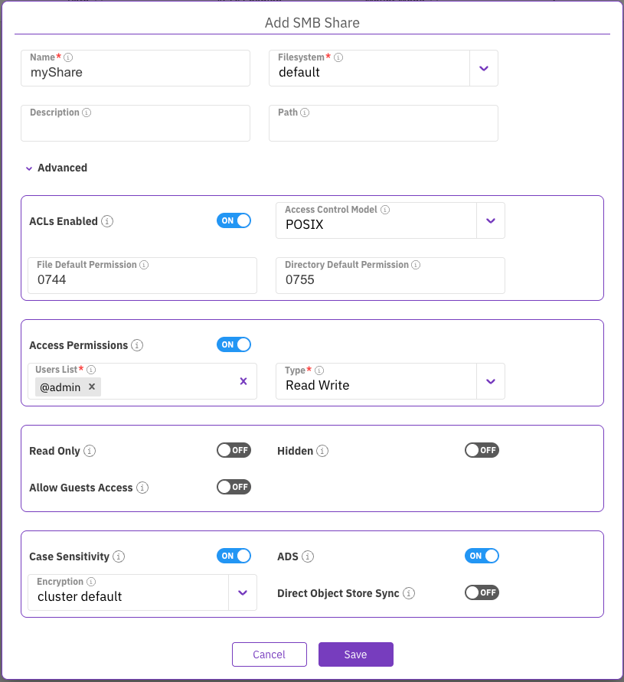The height and width of the screenshot is (682, 624).
Task: Click into the Description field
Action: pyautogui.click(x=136, y=127)
